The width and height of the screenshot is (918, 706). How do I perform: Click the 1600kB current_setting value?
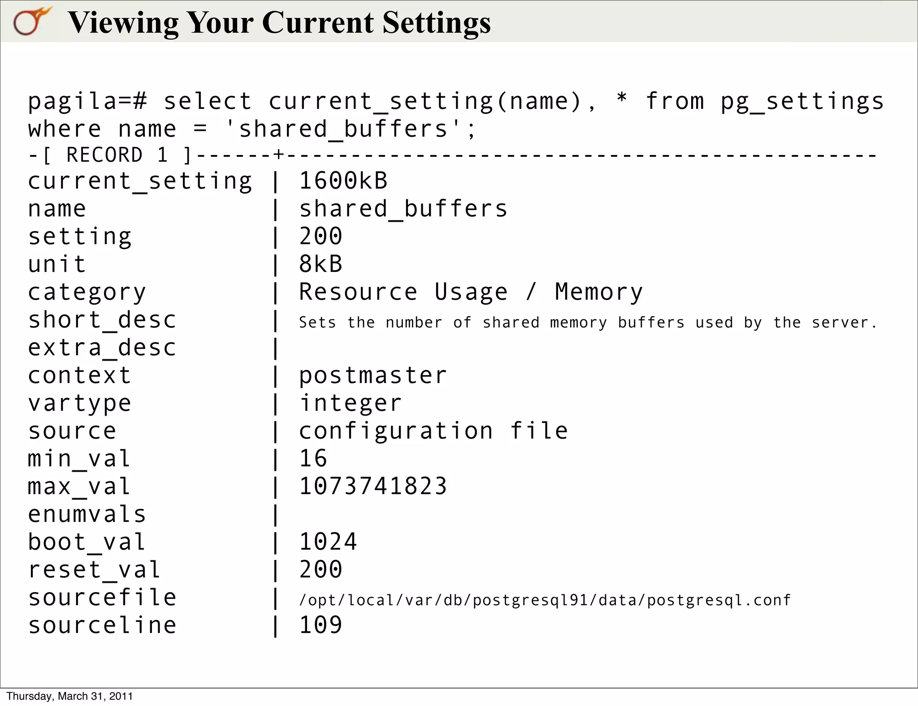(x=343, y=181)
